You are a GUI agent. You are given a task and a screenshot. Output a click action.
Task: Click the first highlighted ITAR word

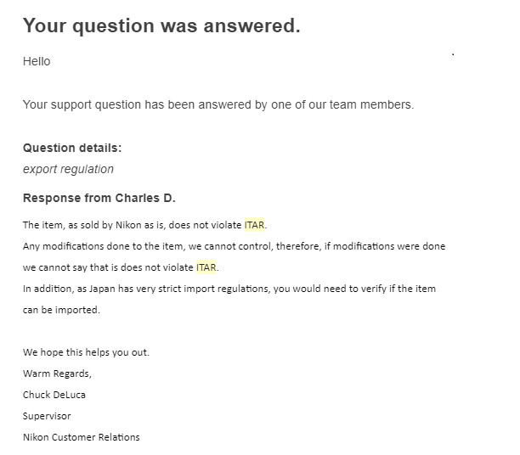[254, 225]
